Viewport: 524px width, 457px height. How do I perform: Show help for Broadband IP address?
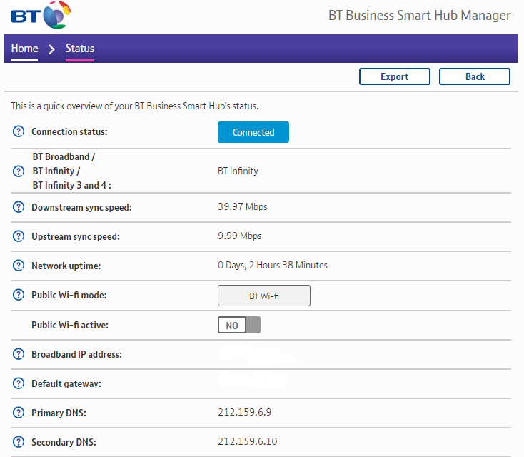tap(19, 355)
